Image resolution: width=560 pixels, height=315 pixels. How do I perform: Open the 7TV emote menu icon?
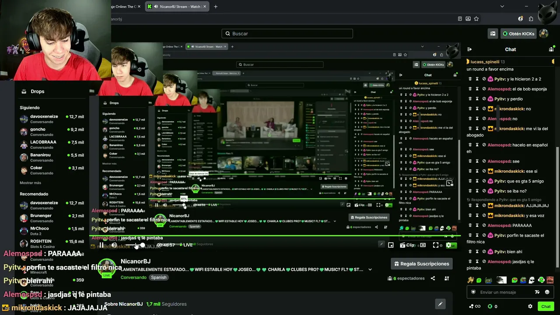click(537, 292)
